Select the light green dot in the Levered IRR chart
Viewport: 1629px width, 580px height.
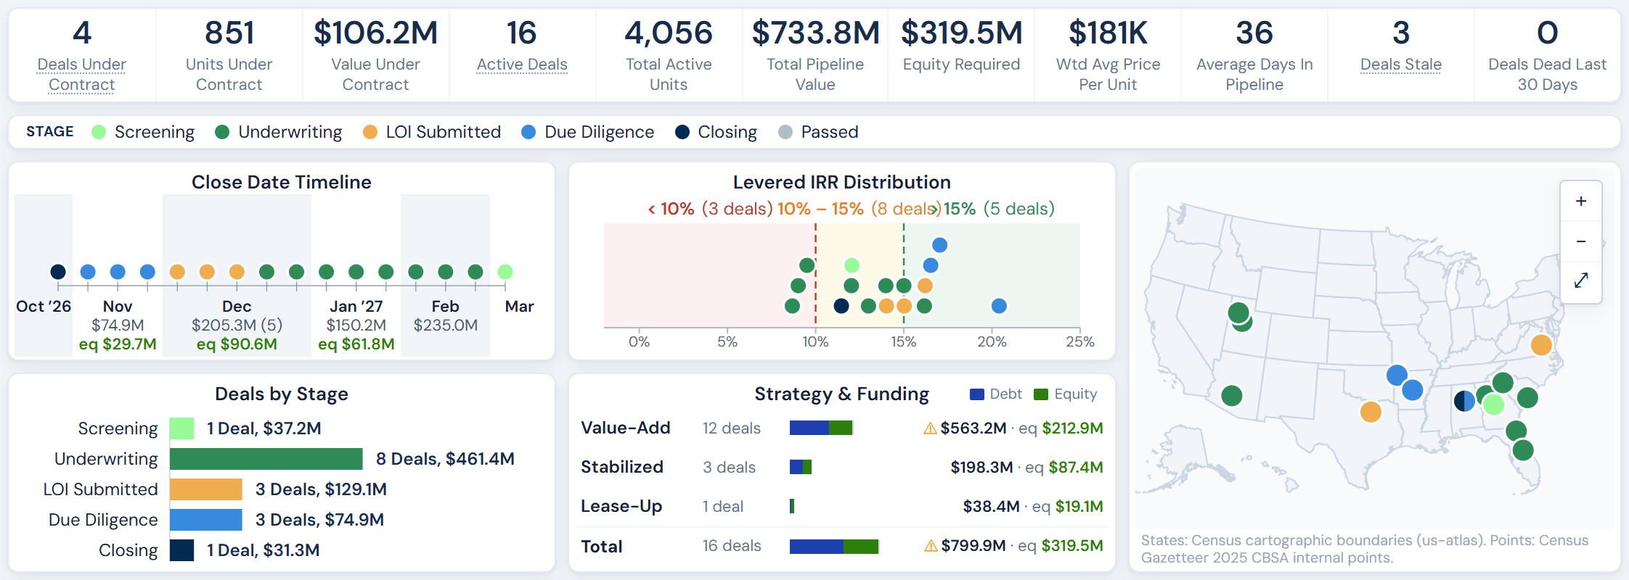click(852, 265)
